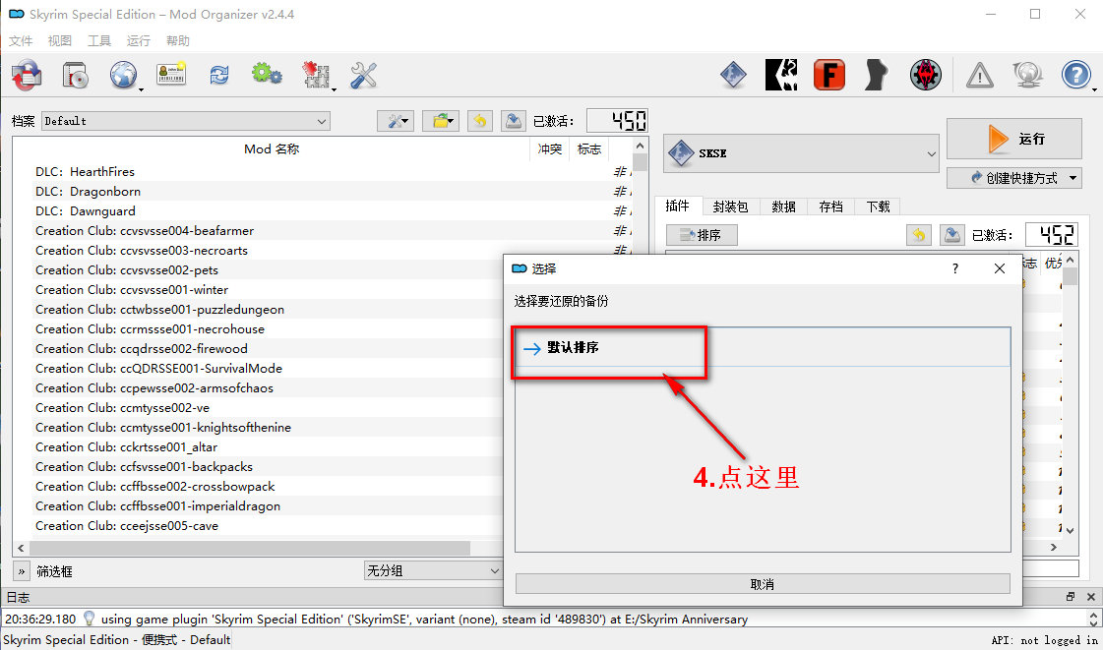
Task: Click the warning triangle notifications icon
Action: point(979,75)
